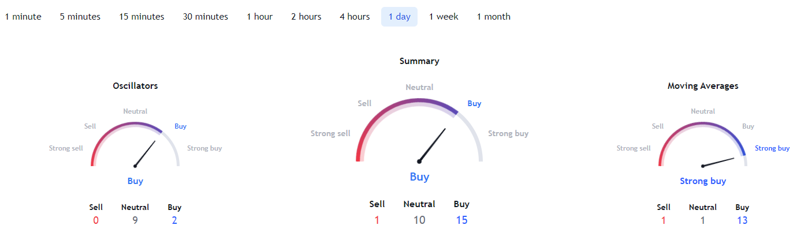Image resolution: width=812 pixels, height=240 pixels.
Task: Choose the 15 minutes interval tab
Action: click(x=141, y=17)
